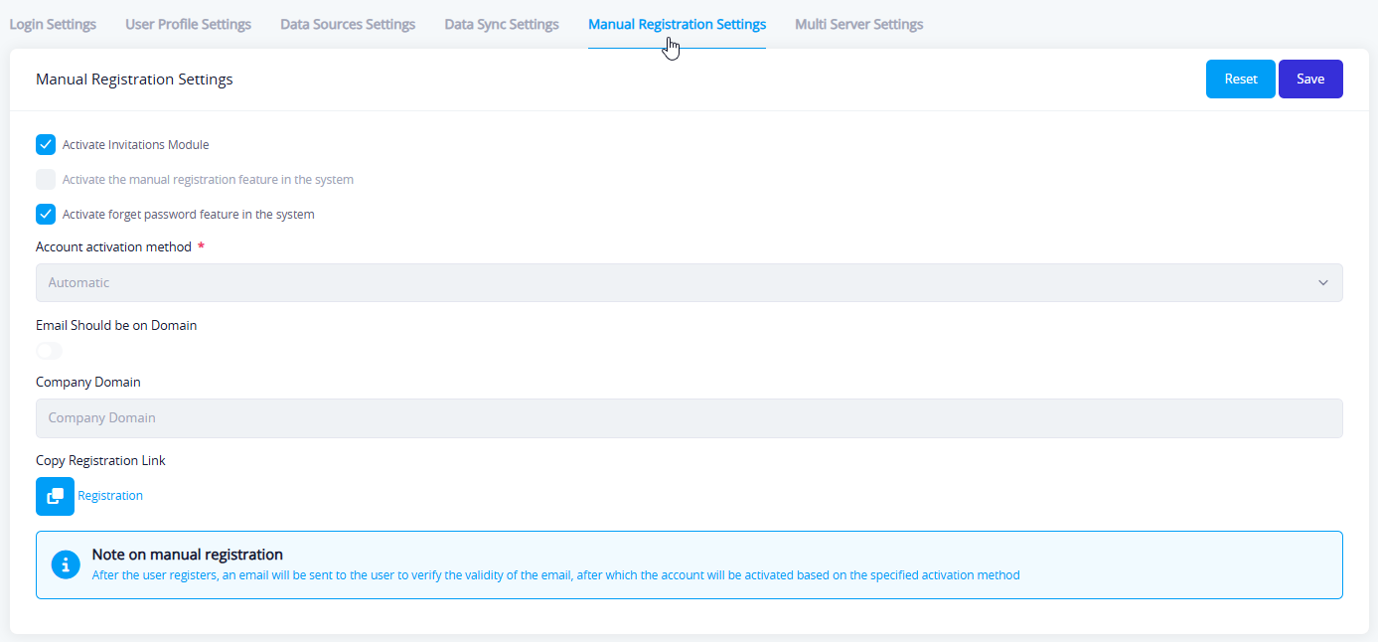Uncheck Activate forget password feature checkbox
The height and width of the screenshot is (642, 1378).
[46, 215]
